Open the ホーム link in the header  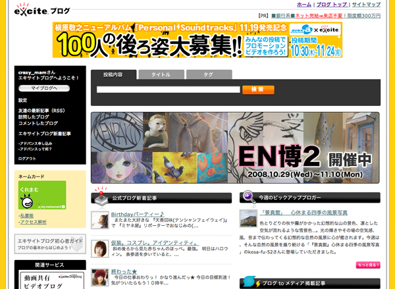(304, 5)
